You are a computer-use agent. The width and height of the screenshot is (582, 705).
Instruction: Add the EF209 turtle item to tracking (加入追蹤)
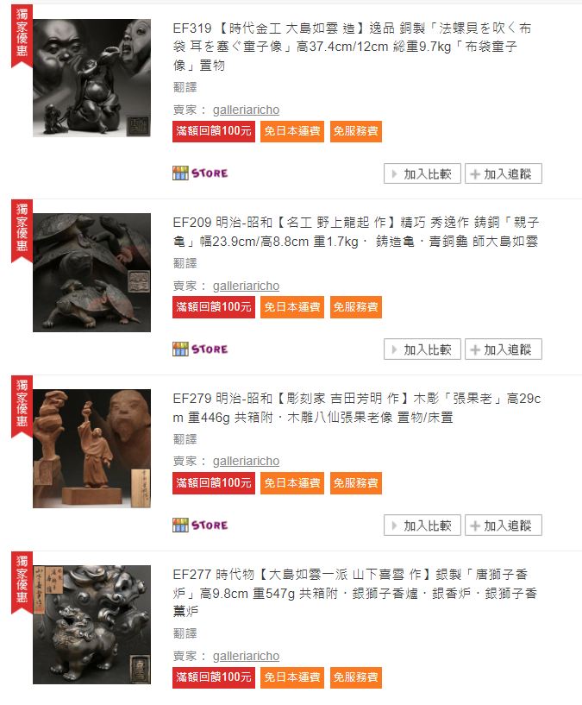(504, 349)
